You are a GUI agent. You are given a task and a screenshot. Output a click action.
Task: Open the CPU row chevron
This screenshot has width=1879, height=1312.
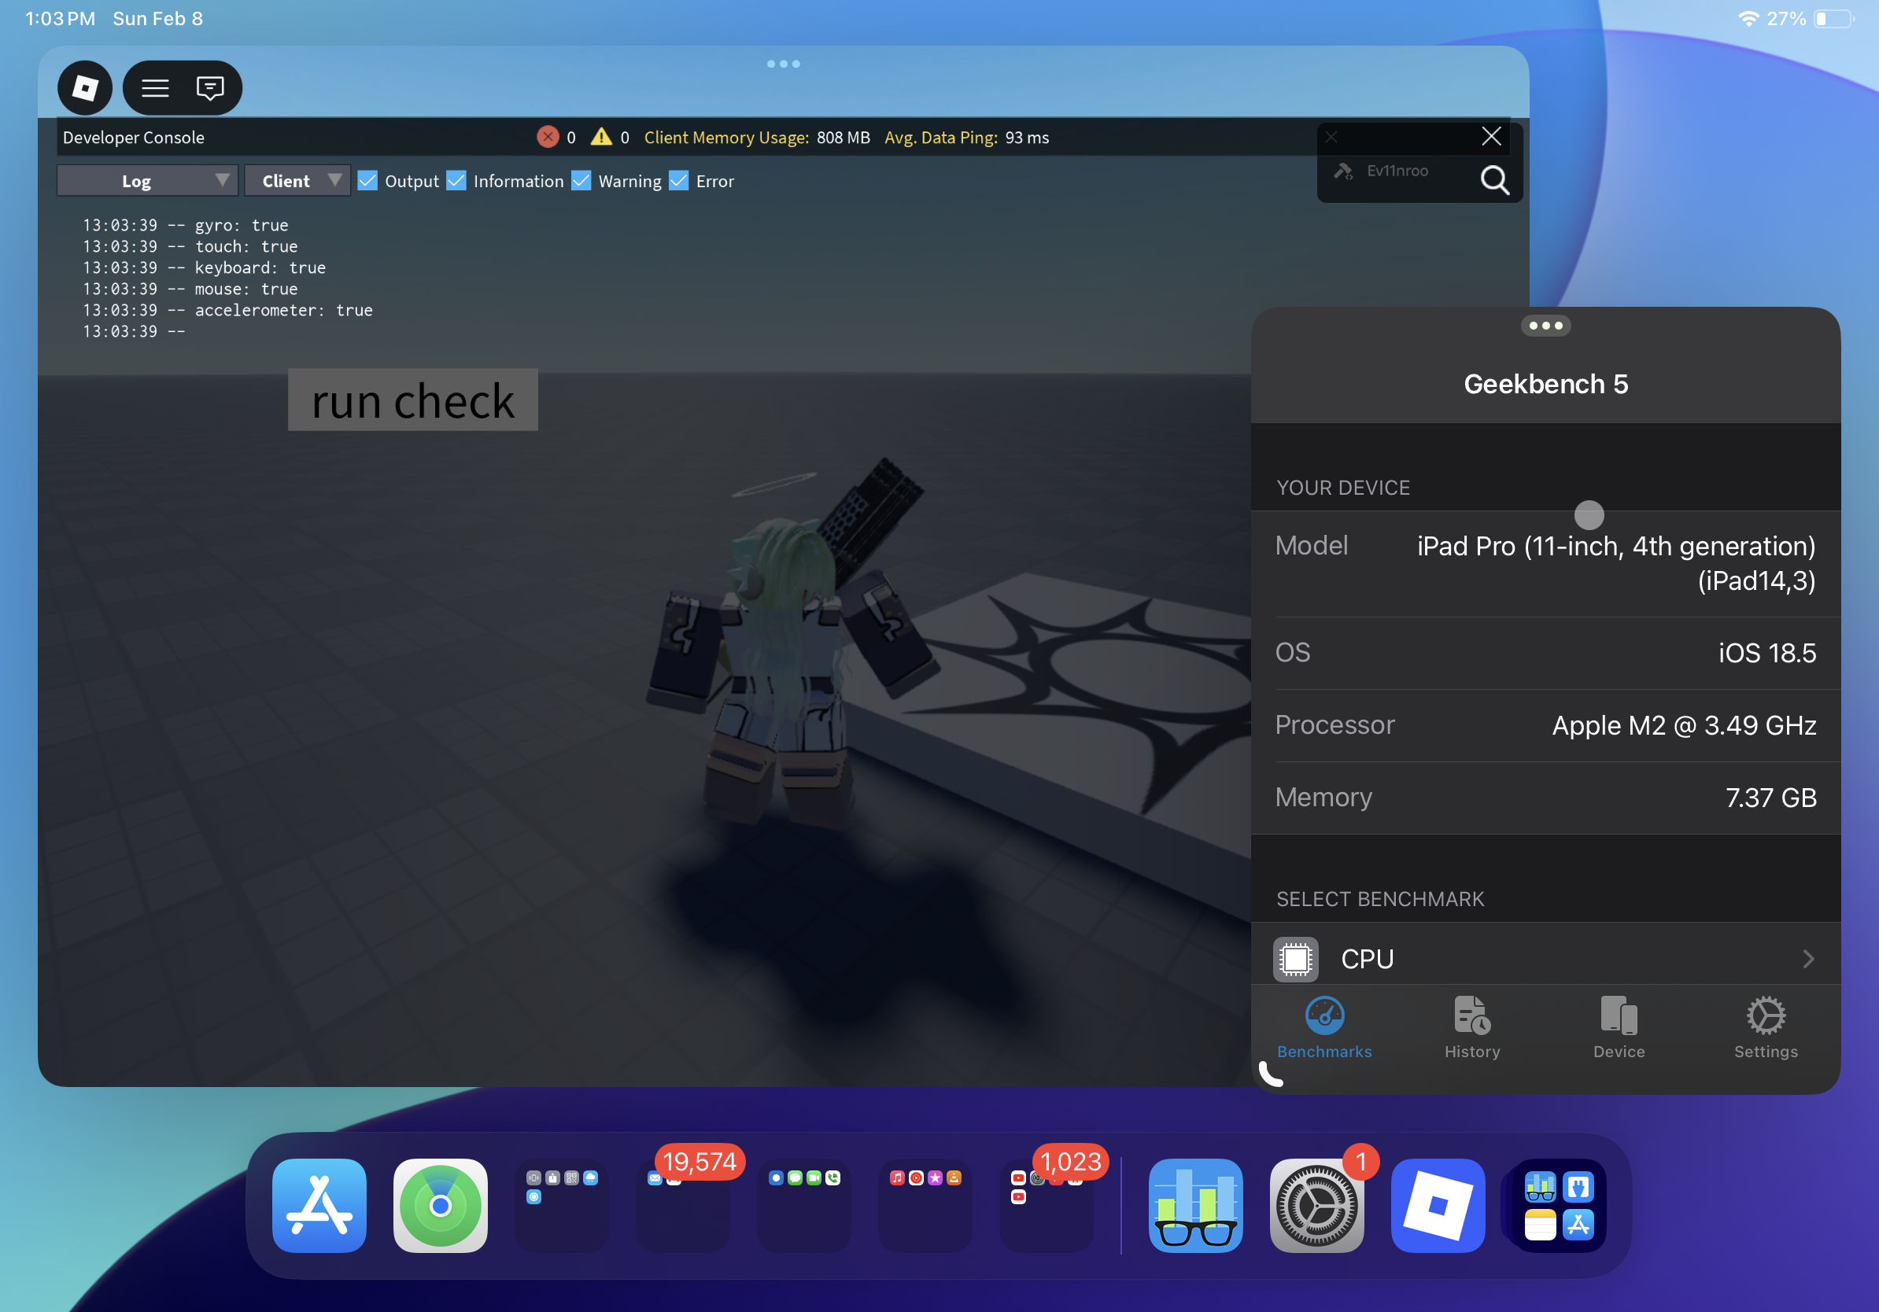point(1808,959)
